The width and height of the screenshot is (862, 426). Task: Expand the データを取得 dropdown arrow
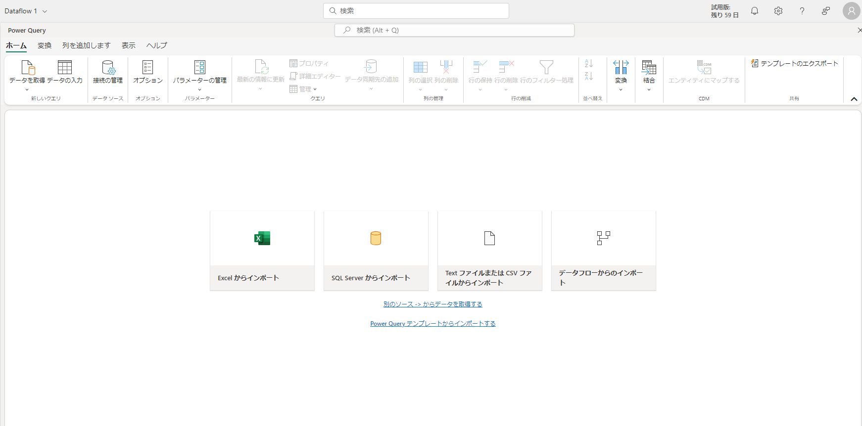[x=27, y=90]
